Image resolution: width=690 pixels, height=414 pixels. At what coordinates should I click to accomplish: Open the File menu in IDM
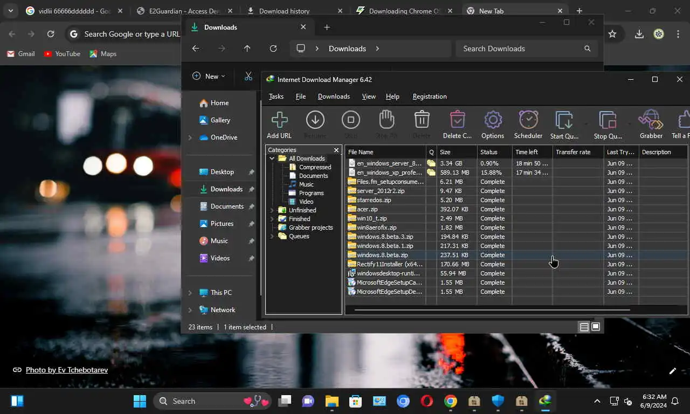tap(301, 96)
